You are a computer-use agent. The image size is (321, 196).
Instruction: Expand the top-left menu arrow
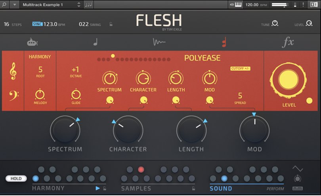click(x=15, y=5)
